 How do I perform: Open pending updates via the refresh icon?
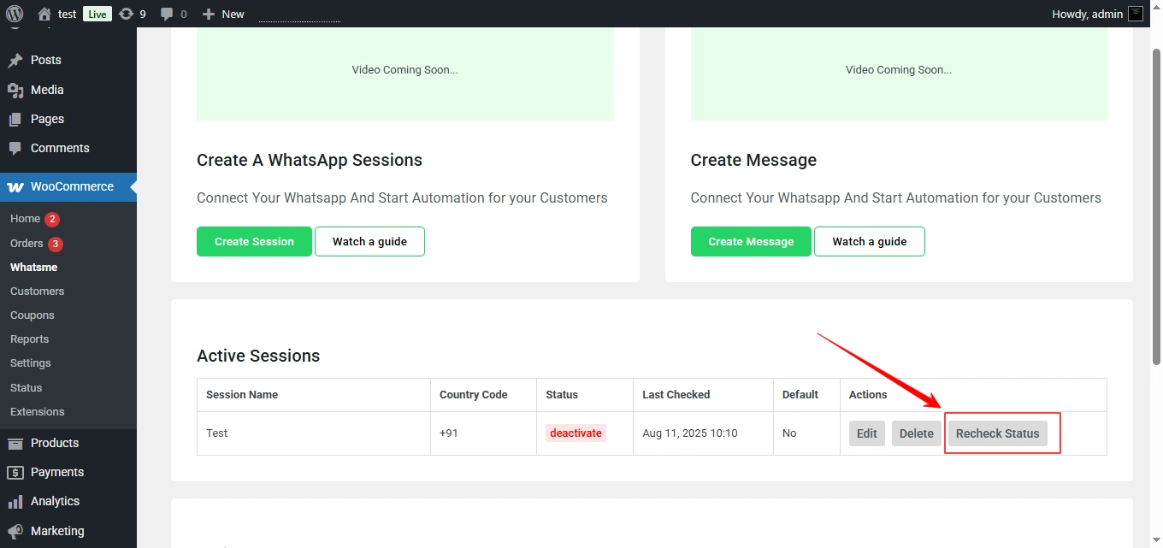(125, 14)
